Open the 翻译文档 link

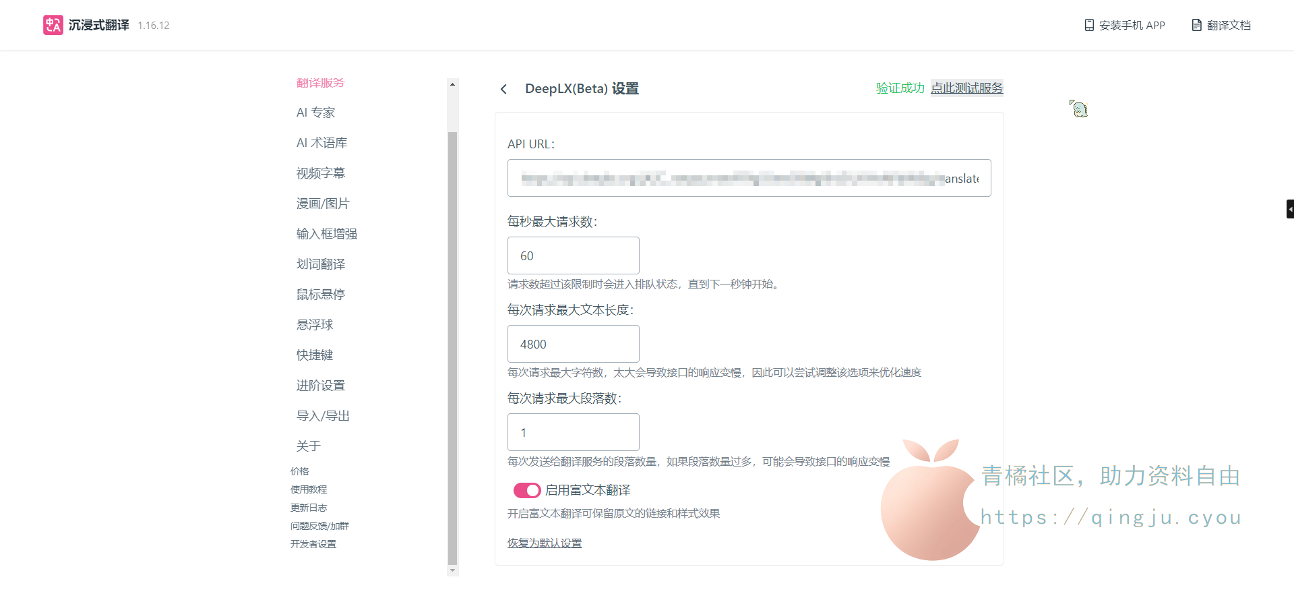point(1229,25)
